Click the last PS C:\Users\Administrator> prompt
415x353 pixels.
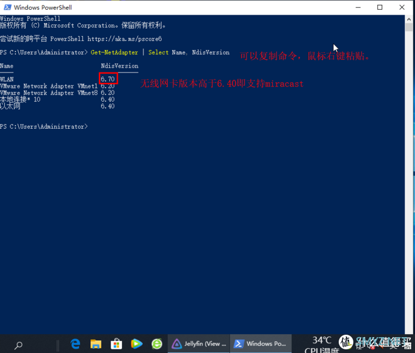pos(44,127)
